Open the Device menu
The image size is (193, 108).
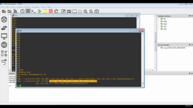(27, 7)
